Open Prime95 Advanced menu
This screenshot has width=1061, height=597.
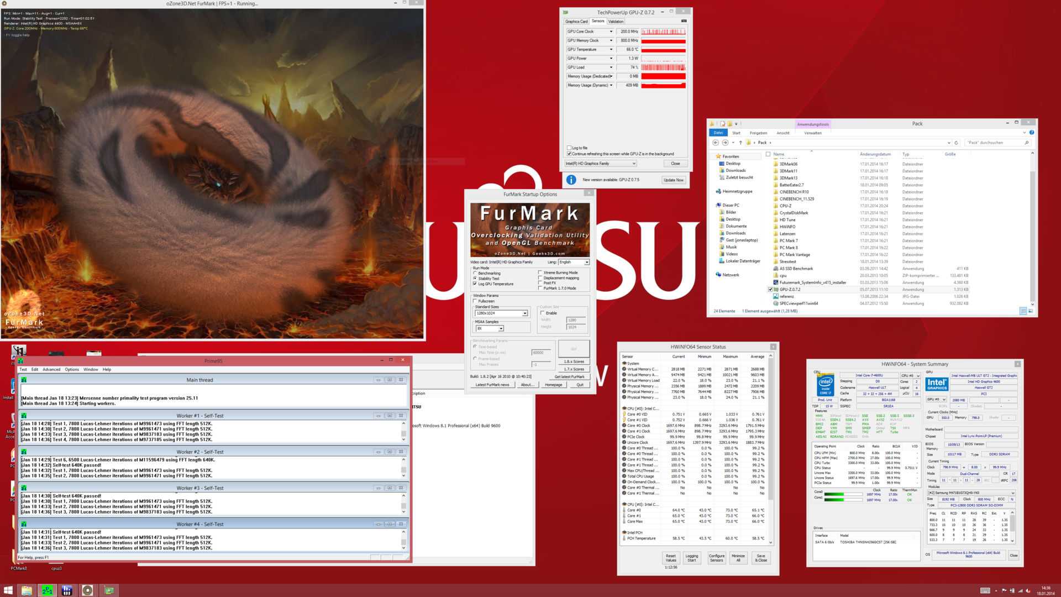(x=51, y=369)
